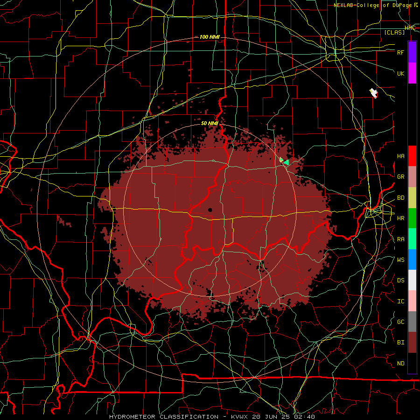Click the mint green RA legend swatch
This screenshot has height=420, width=420.
(x=412, y=239)
